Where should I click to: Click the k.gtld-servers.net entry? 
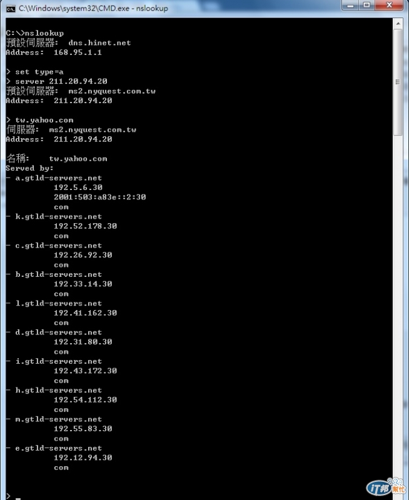pos(58,216)
